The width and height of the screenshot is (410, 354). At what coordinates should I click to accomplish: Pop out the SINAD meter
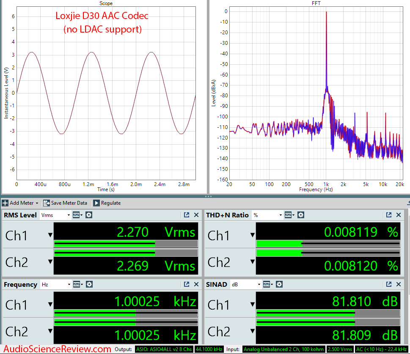tap(389, 284)
